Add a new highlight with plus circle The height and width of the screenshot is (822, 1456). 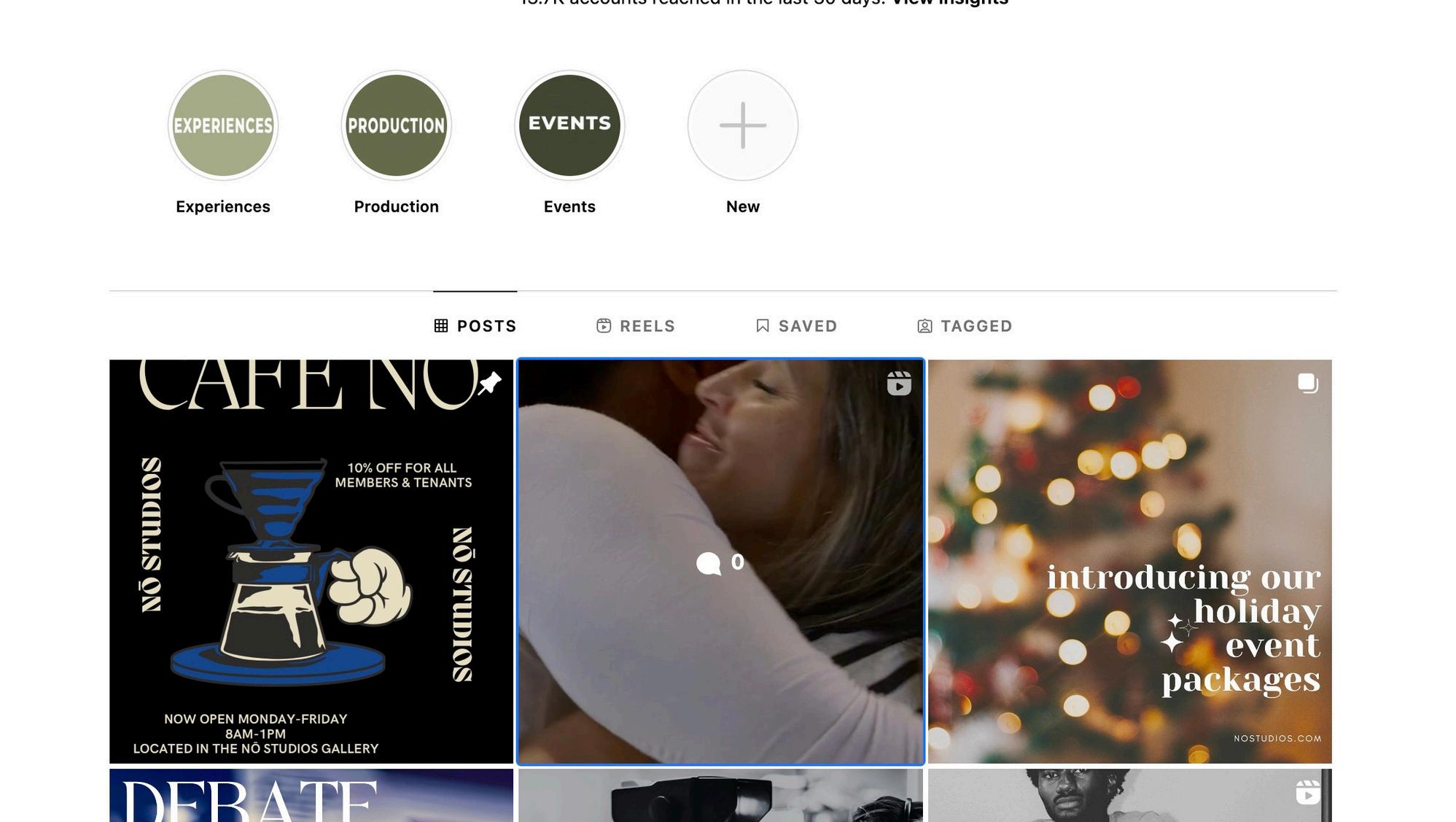[x=743, y=125]
